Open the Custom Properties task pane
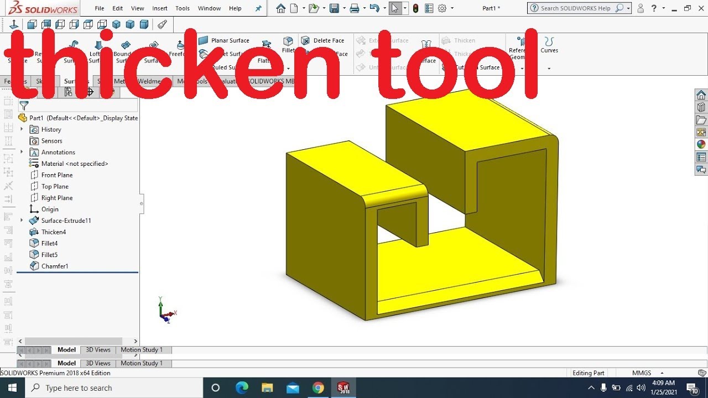This screenshot has width=708, height=398. tap(701, 157)
